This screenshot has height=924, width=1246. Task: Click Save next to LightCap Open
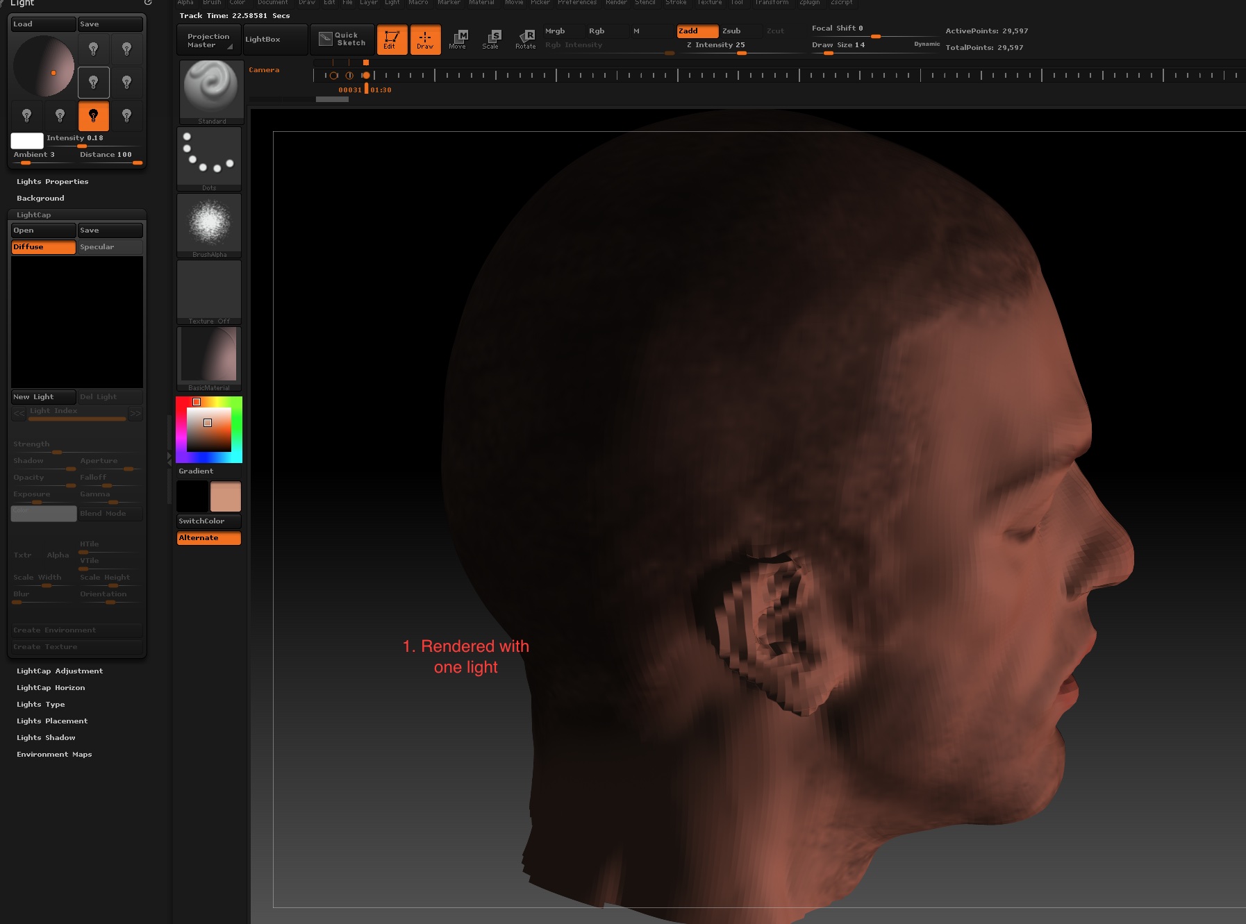coord(110,230)
